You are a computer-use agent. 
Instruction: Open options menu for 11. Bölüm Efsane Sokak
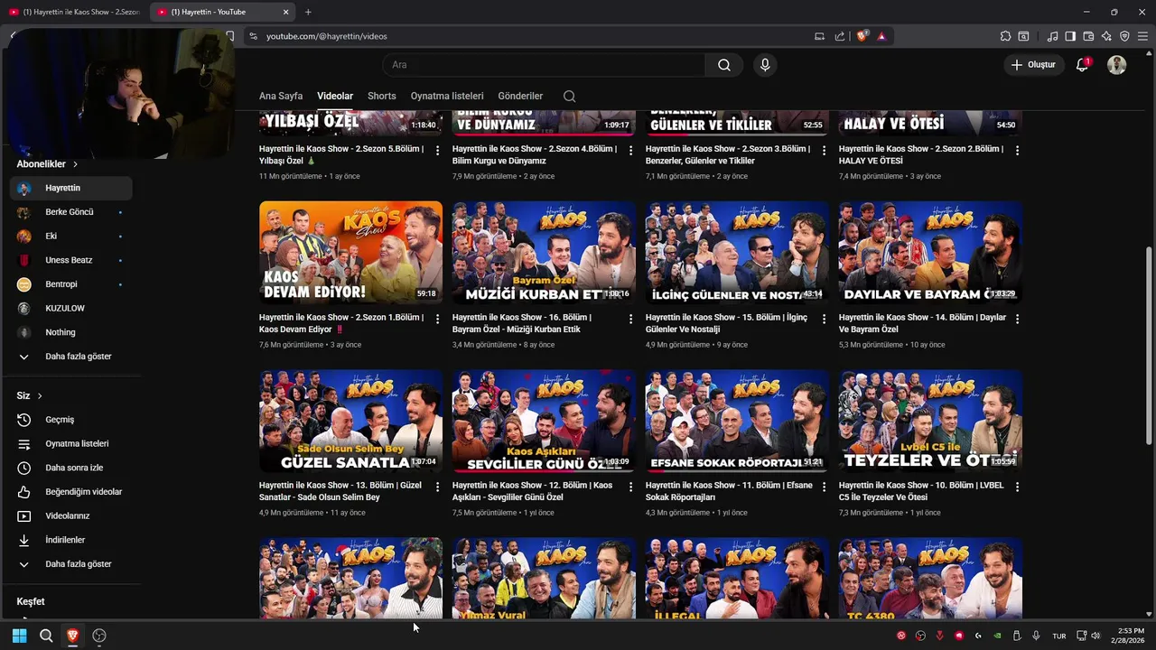coord(825,487)
